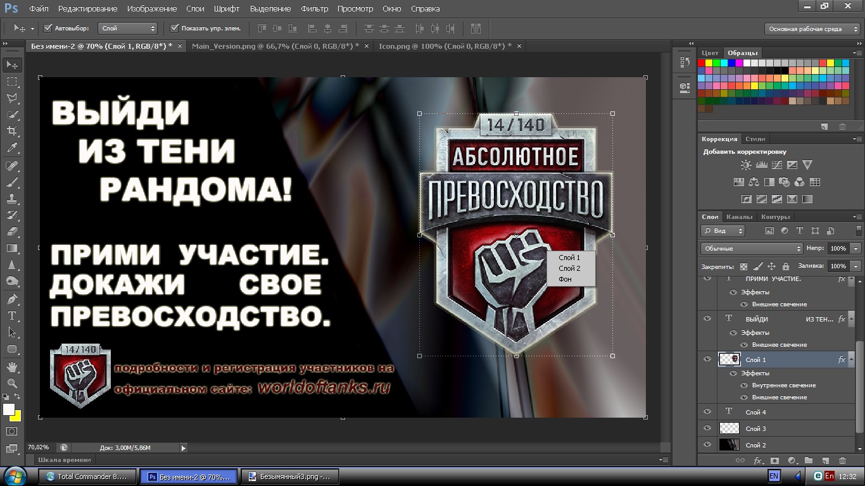Open the Непр opacity slider arrow
The height and width of the screenshot is (486, 865).
click(x=856, y=249)
